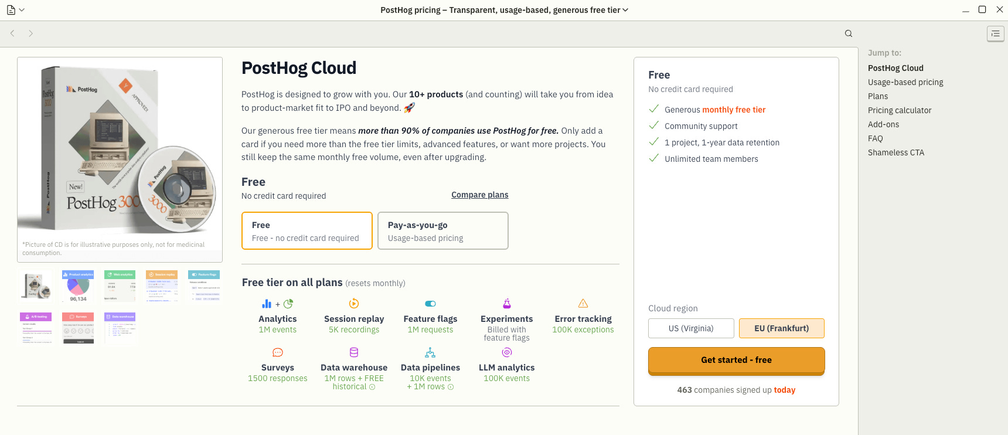This screenshot has width=1008, height=435.
Task: Click info icon next to + 1M rows
Action: point(451,387)
